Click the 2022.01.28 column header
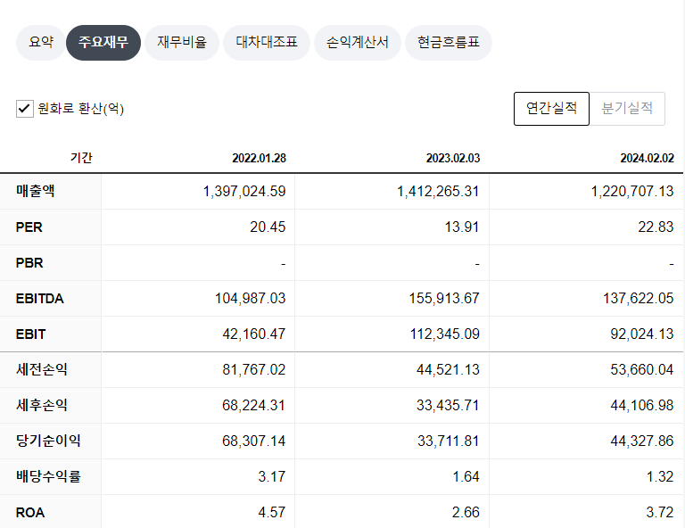 (259, 158)
